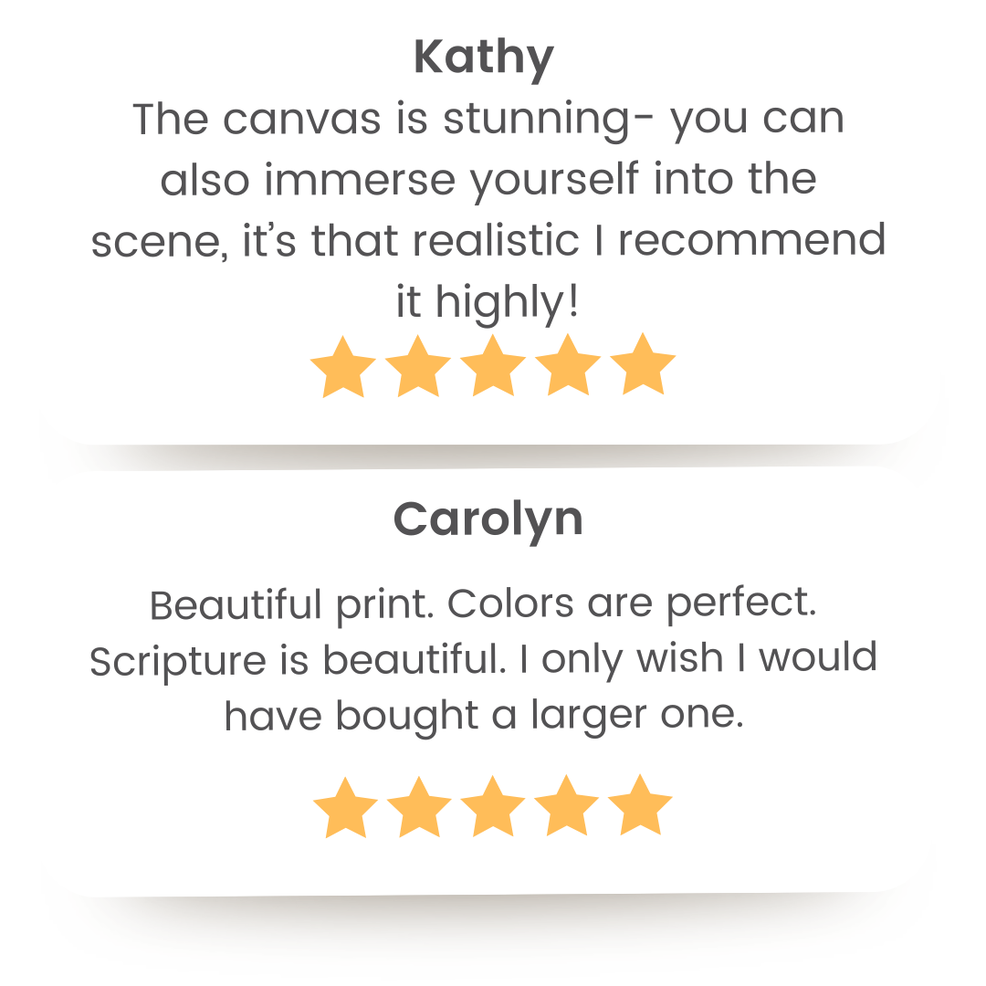The width and height of the screenshot is (986, 986).
Task: Click the line starting "scene, it's that realistic"
Action: [488, 240]
